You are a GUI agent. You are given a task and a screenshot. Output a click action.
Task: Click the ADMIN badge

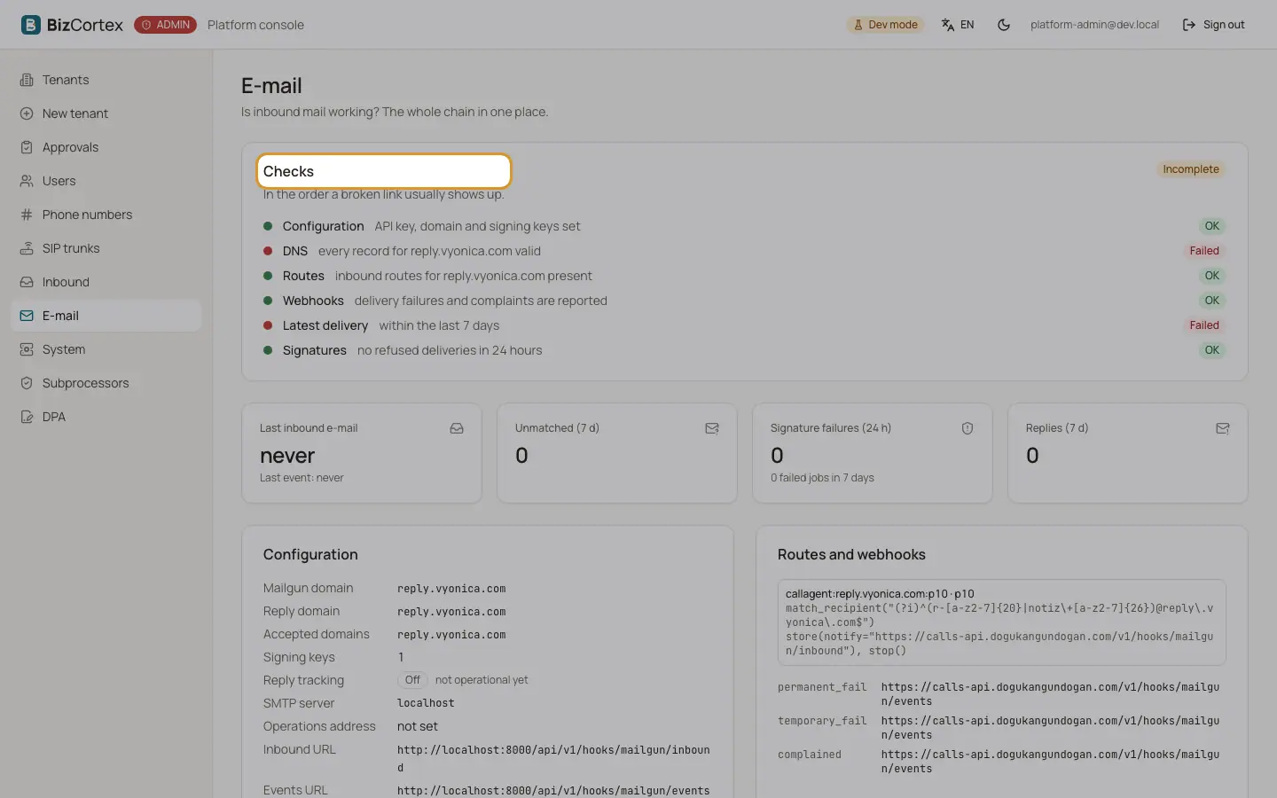pos(165,25)
